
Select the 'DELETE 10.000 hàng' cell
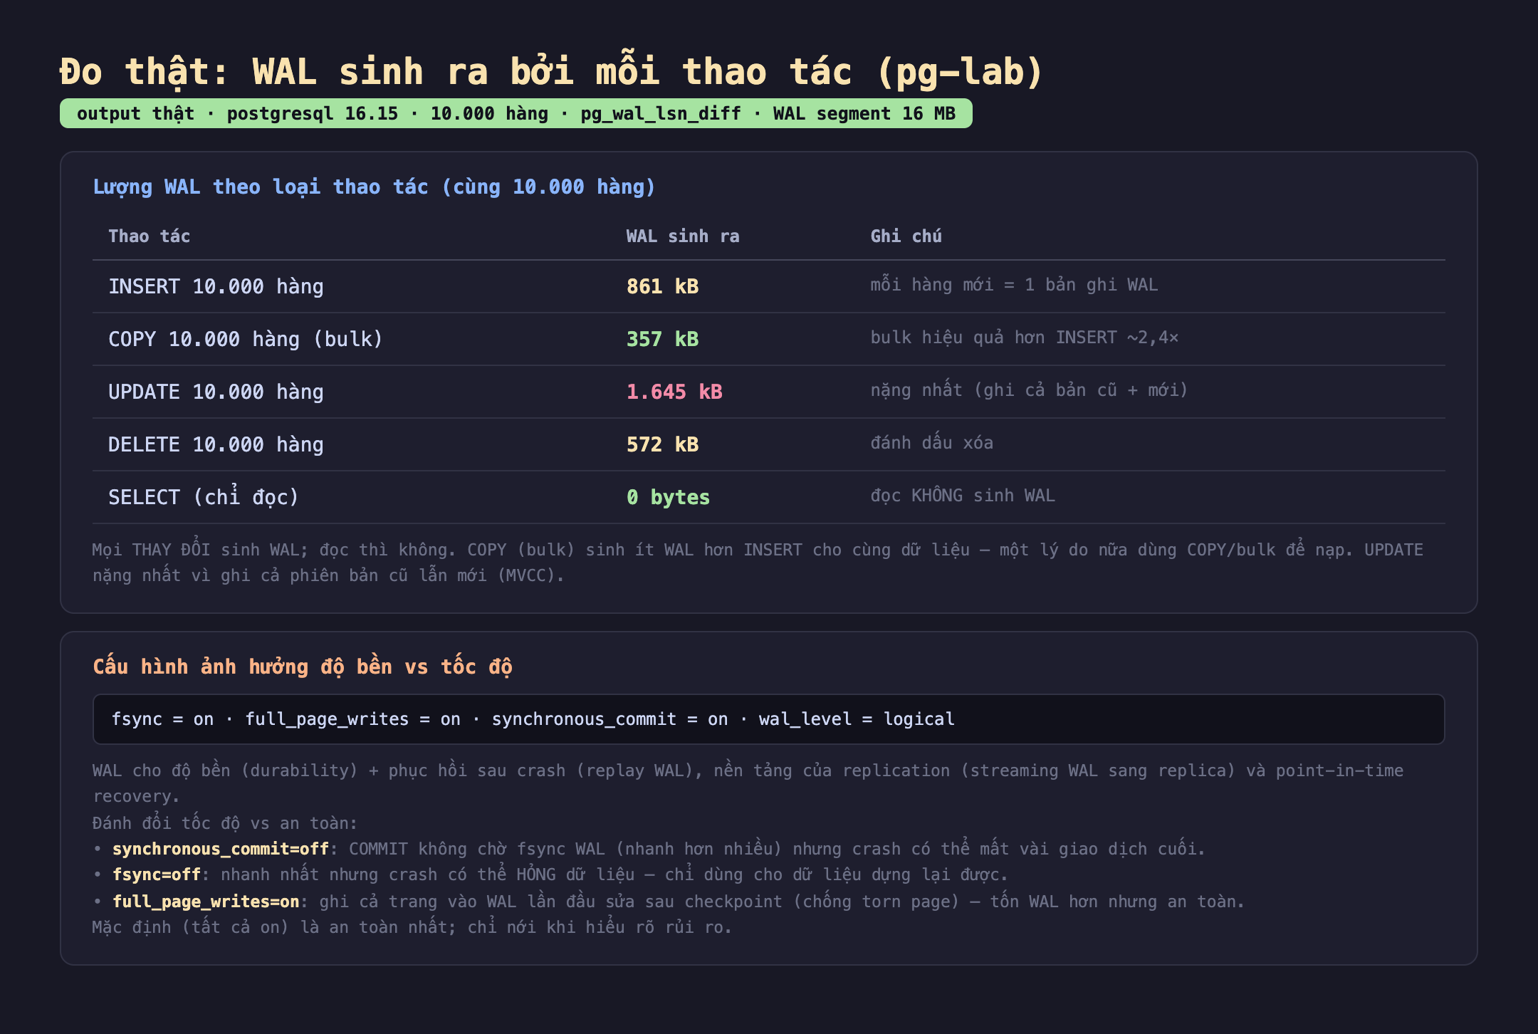coord(216,444)
